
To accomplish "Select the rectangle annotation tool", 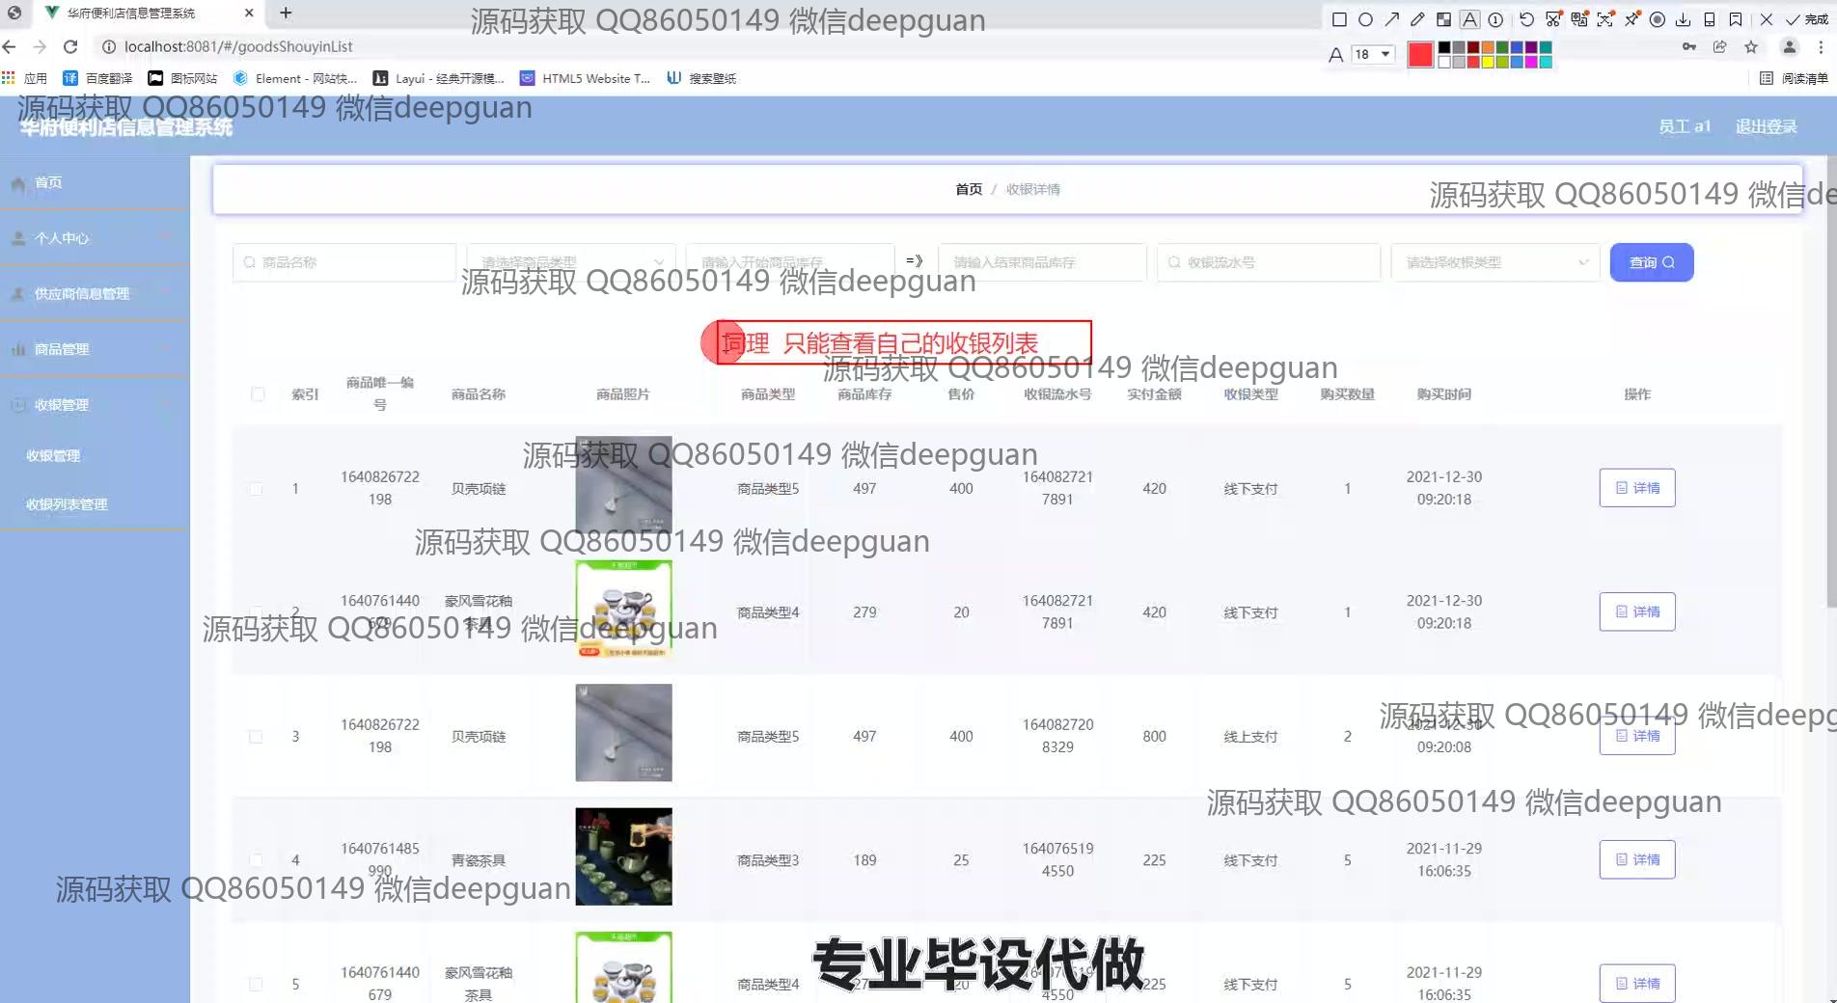I will tap(1339, 19).
